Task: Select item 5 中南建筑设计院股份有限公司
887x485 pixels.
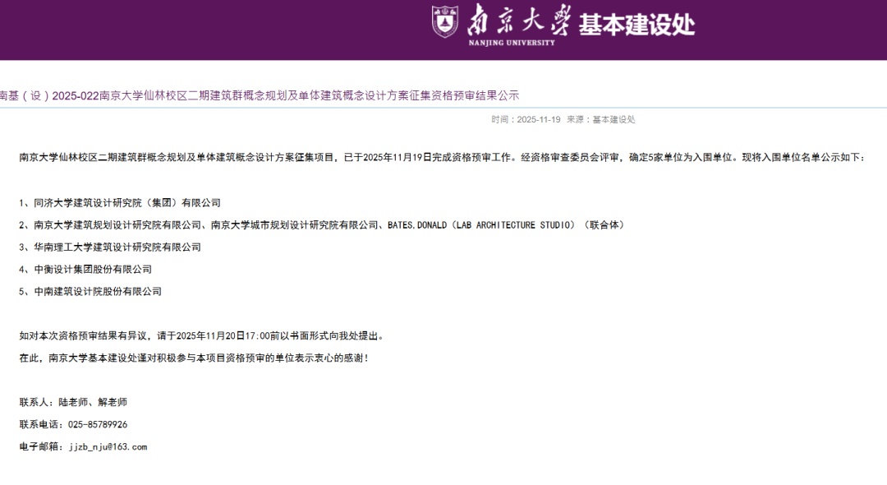Action: click(x=90, y=291)
